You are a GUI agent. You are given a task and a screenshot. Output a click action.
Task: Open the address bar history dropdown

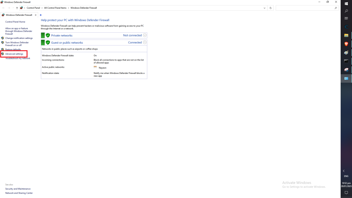[x=264, y=8]
